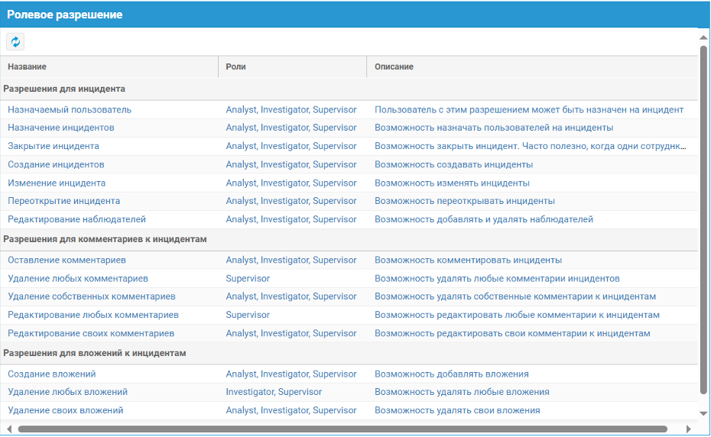Open the Назначение инцидентов permission
Viewport: 711px width, 437px height.
point(61,128)
